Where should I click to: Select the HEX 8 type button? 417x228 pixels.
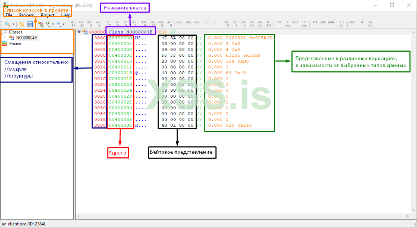[x=98, y=24]
